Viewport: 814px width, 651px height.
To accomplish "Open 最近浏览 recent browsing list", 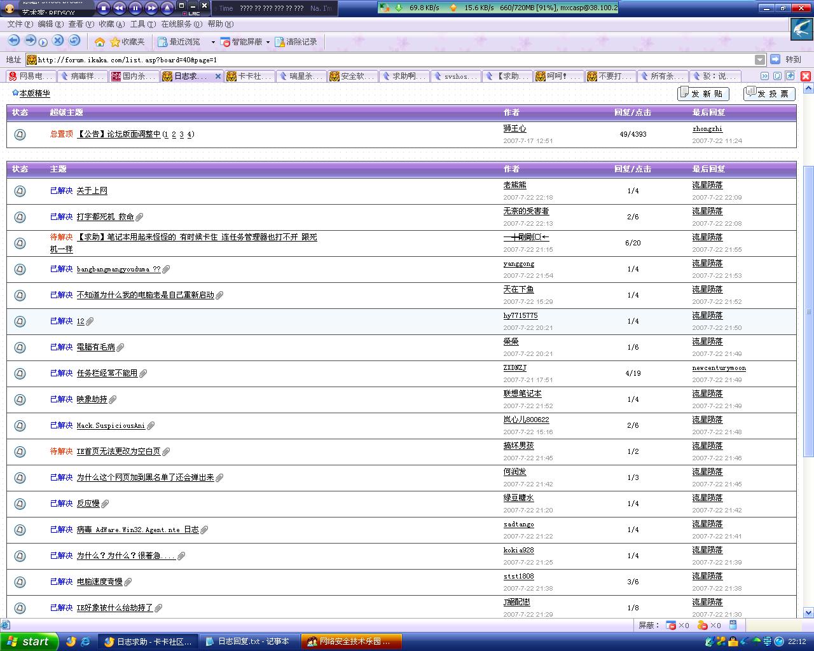I will 179,42.
